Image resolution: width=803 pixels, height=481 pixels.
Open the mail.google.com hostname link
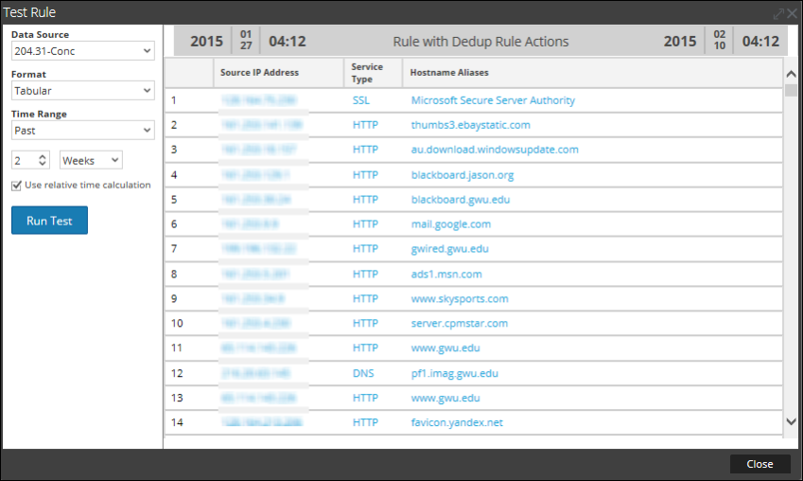(450, 224)
